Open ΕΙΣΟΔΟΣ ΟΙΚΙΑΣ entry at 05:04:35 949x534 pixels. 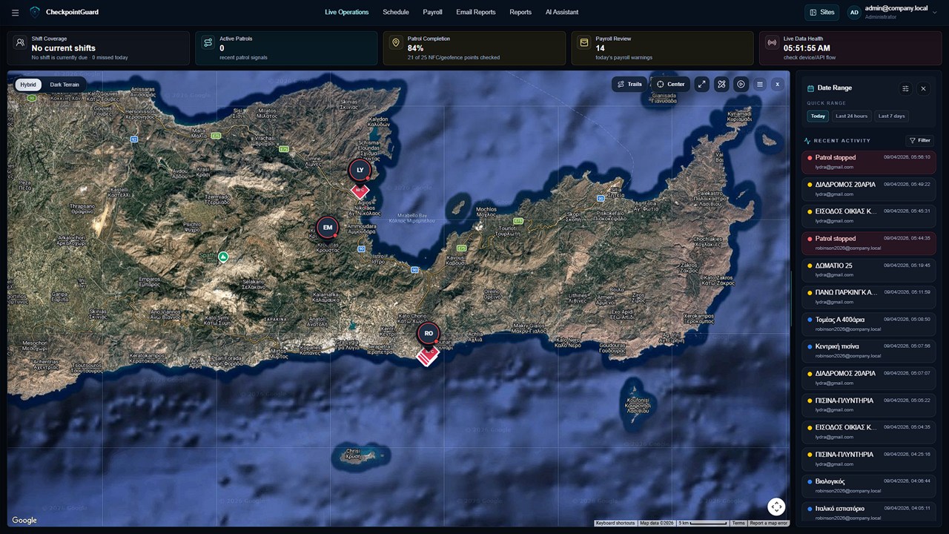coord(869,432)
